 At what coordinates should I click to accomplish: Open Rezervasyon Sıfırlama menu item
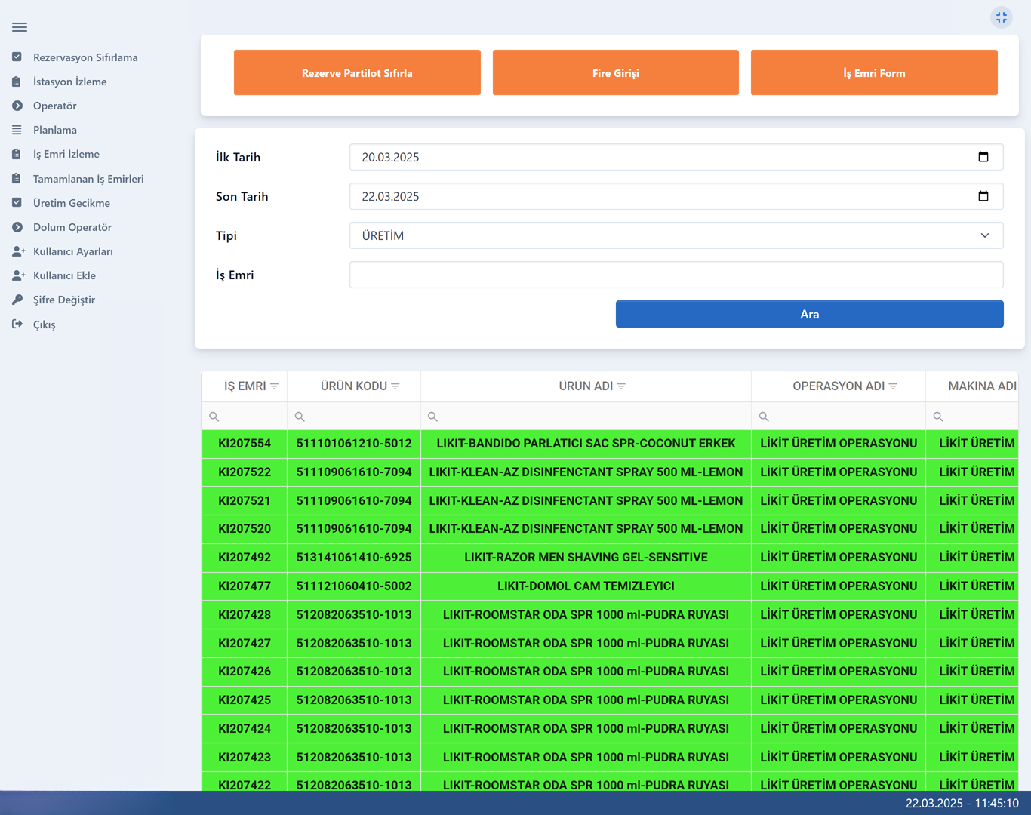tap(85, 57)
